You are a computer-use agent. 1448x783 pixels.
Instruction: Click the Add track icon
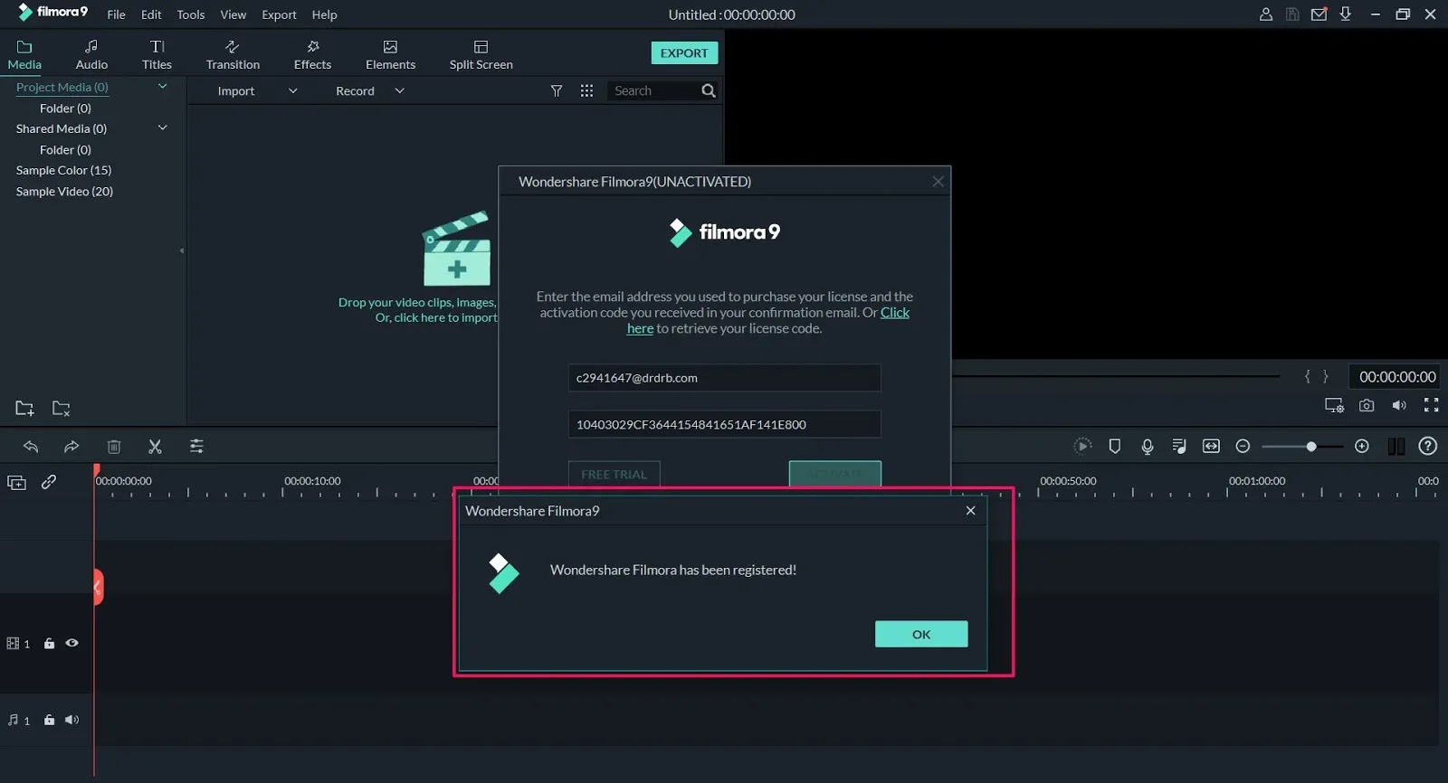pyautogui.click(x=16, y=482)
